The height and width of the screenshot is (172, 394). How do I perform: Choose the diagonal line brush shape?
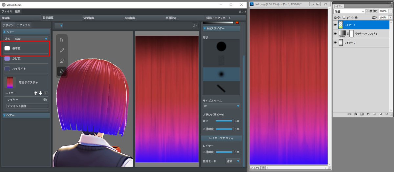click(x=221, y=88)
